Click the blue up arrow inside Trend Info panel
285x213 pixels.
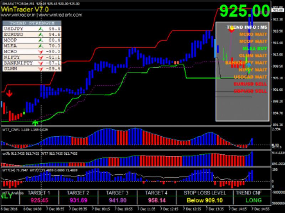[x=249, y=64]
